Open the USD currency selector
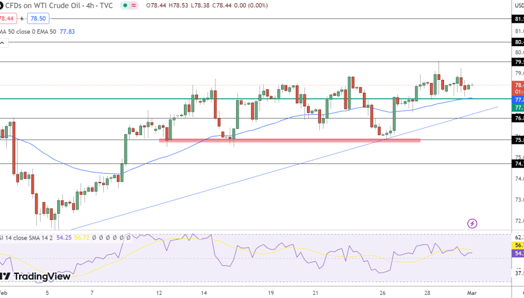 tap(519, 6)
